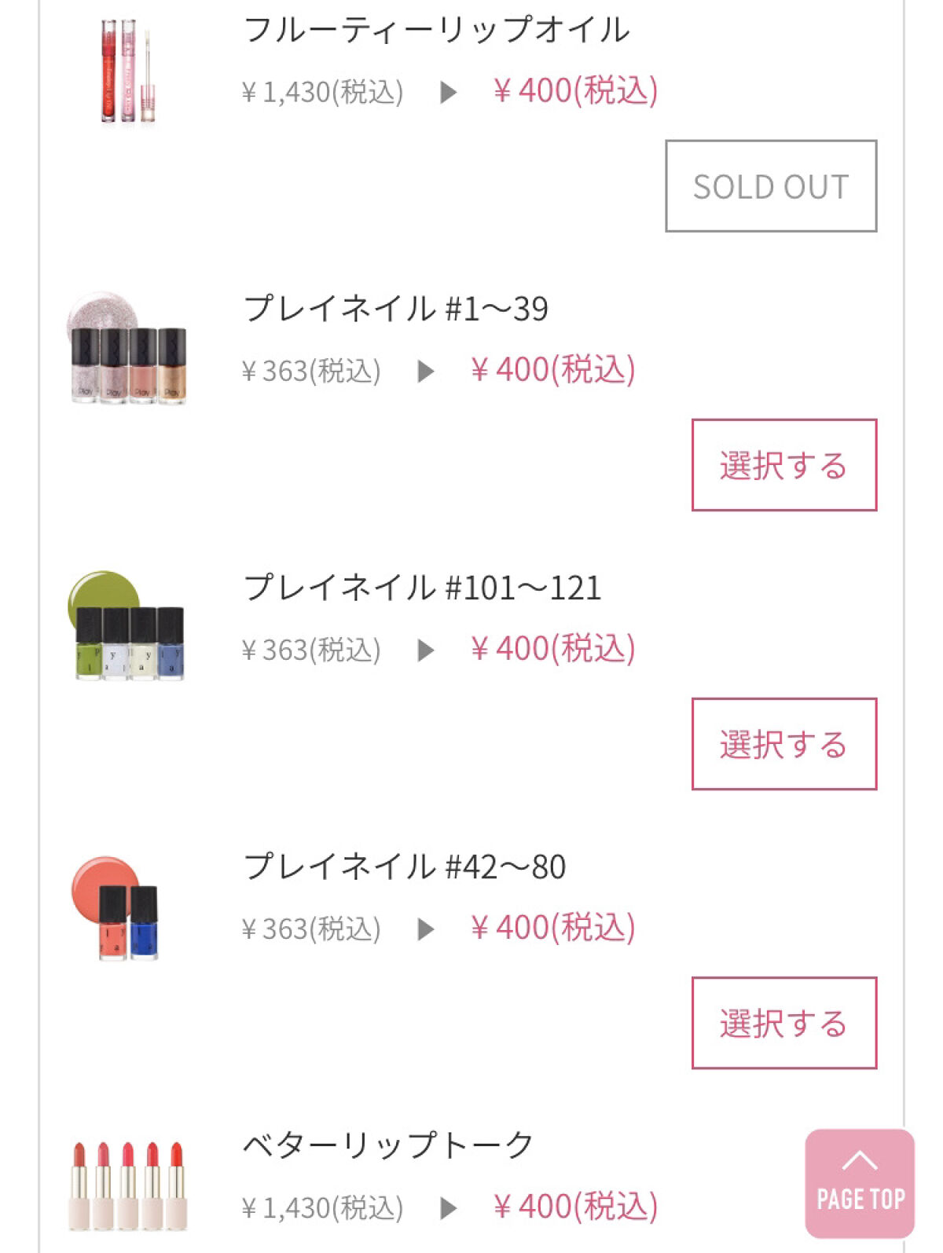Click the price arrow for プレイネイル #101〜121
This screenshot has width=943, height=1253.
426,650
